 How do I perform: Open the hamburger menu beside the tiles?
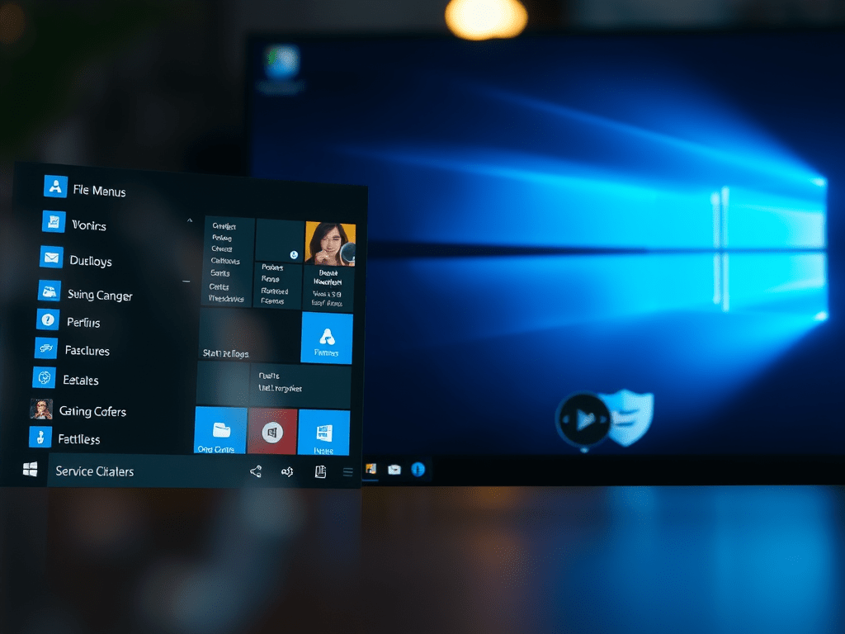tap(347, 471)
